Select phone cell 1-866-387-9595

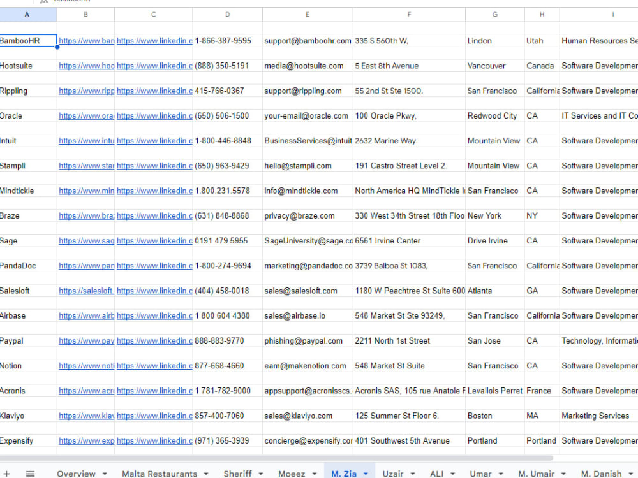pyautogui.click(x=228, y=41)
